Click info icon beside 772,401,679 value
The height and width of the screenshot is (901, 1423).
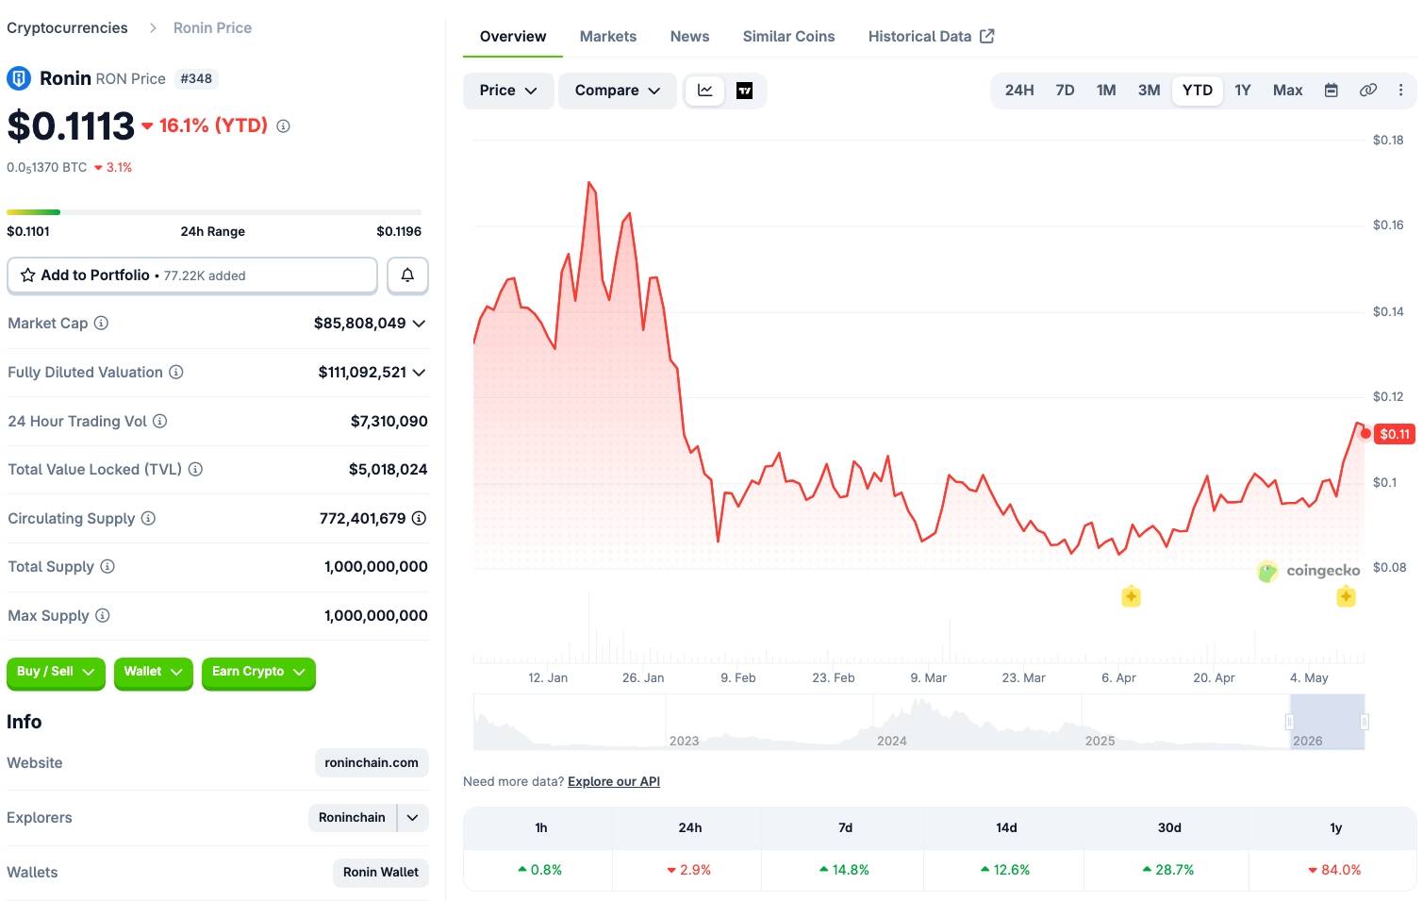point(420,518)
